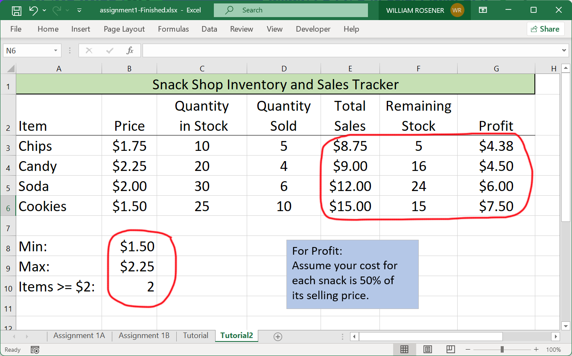The width and height of the screenshot is (572, 356).
Task: Click the Insert Function fx icon
Action: pyautogui.click(x=130, y=50)
